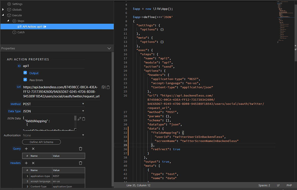297x190 pixels.
Task: Collapse the Properties panel chevron
Action: [109, 49]
